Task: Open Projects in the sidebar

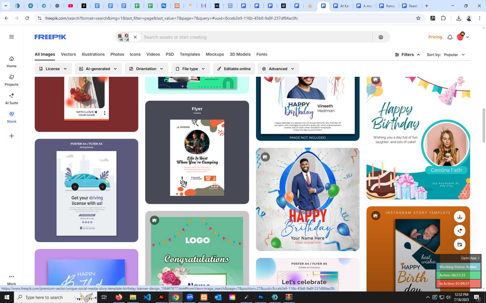Action: (12, 81)
